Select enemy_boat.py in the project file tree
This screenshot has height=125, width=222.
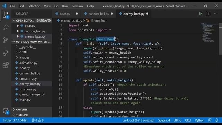click(x=30, y=84)
